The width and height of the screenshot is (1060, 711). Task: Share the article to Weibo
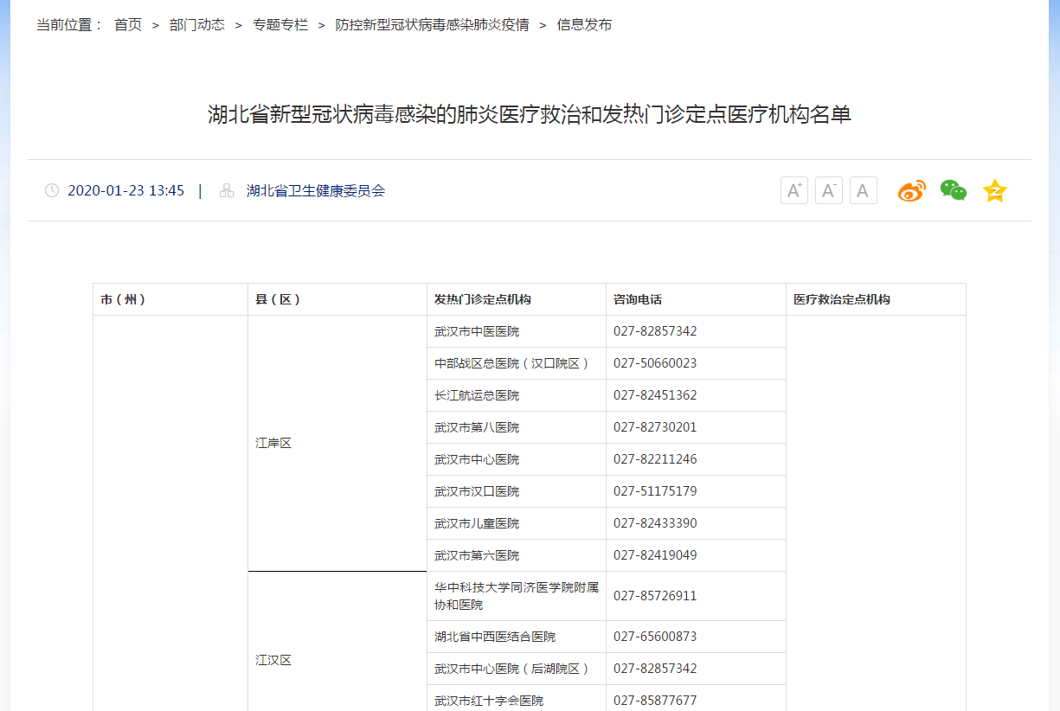(911, 190)
